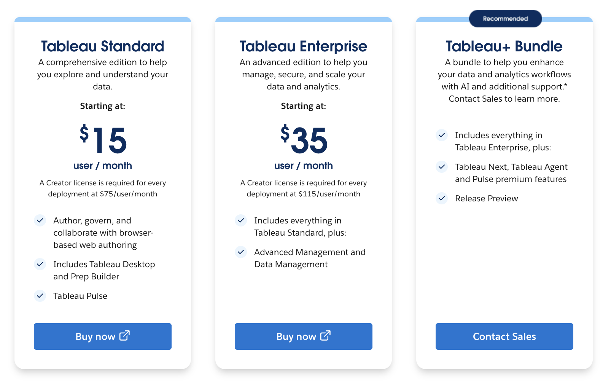611x389 pixels.
Task: Click the Tableau Standard heading
Action: coord(102,46)
